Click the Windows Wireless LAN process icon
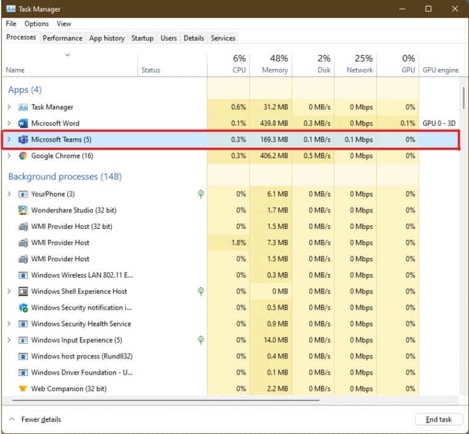 point(23,275)
